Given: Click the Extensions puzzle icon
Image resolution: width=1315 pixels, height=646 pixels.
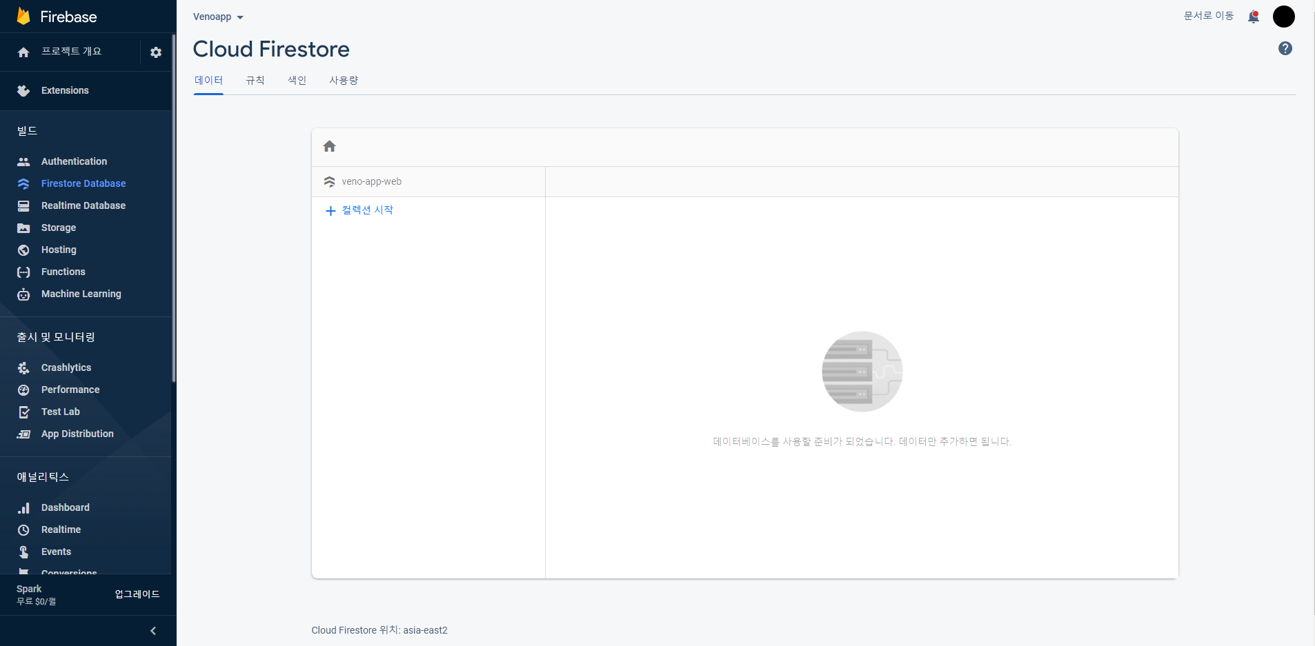Looking at the screenshot, I should click(23, 91).
